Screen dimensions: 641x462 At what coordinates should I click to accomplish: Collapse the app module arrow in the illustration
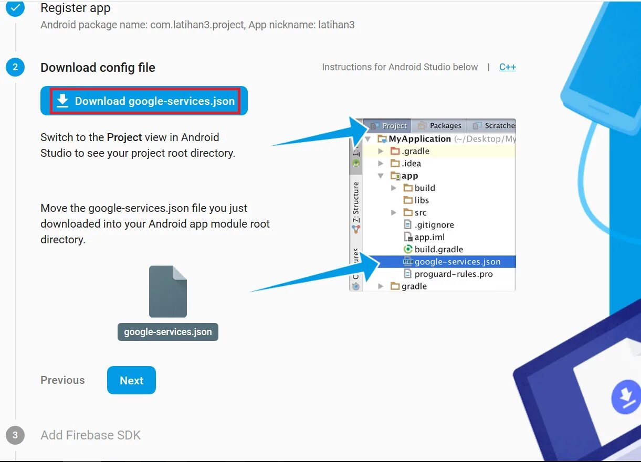(x=381, y=176)
